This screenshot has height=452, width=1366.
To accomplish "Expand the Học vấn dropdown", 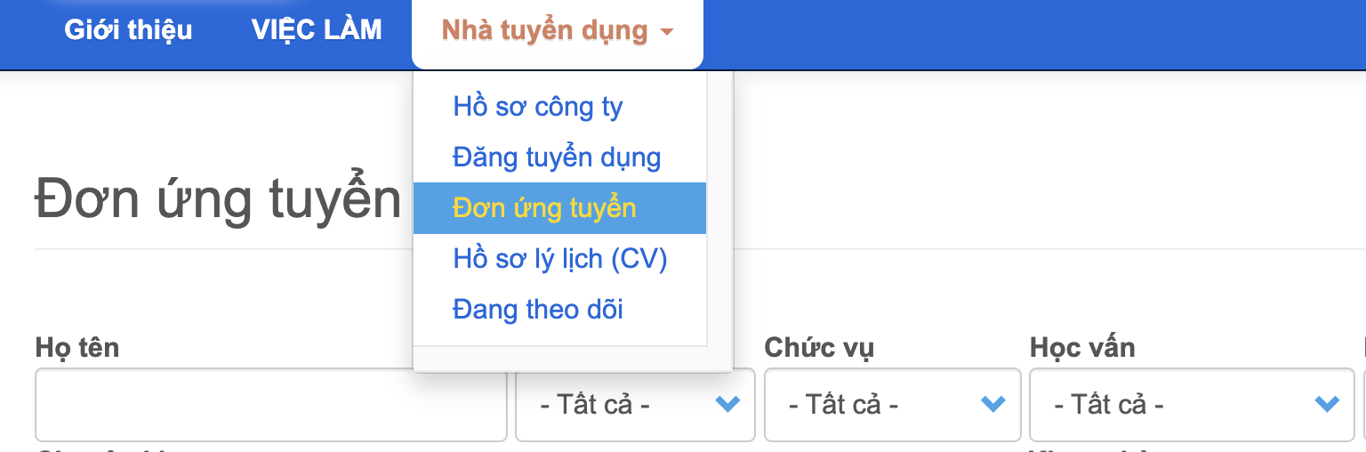I will click(x=1191, y=405).
